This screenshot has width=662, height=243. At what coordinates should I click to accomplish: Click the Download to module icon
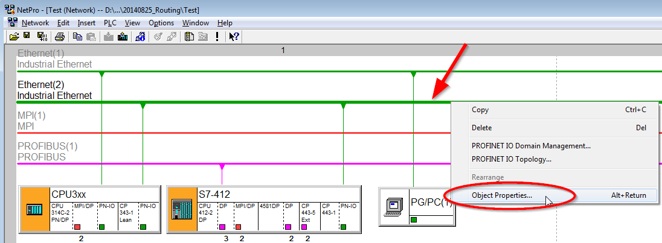[x=109, y=37]
